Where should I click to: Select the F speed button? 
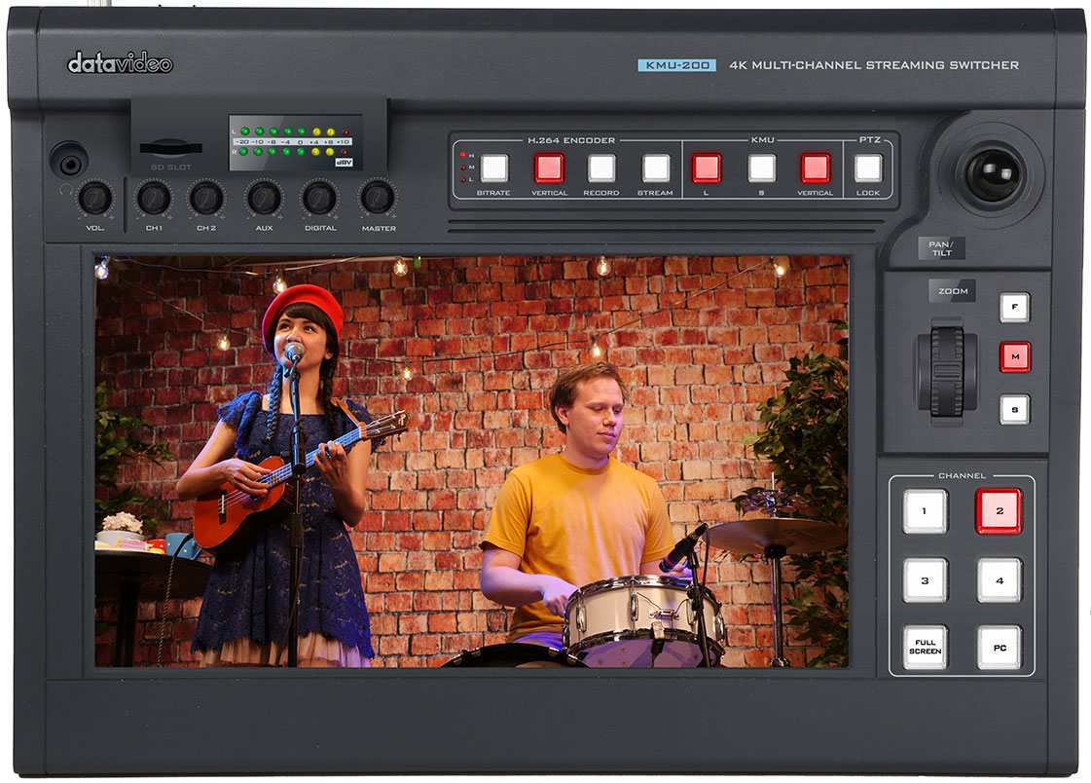(x=1014, y=308)
